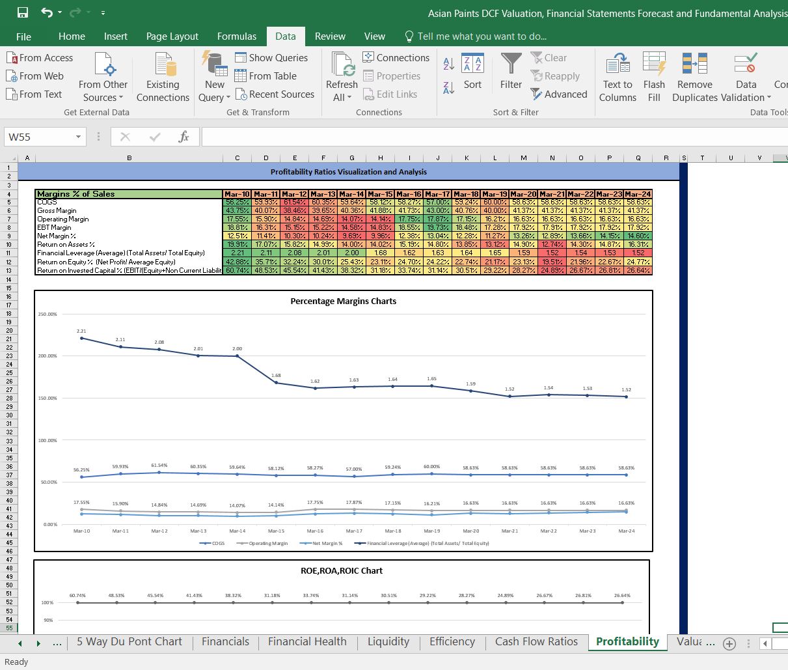The image size is (788, 670).
Task: Click inside the formula bar
Action: click(495, 137)
